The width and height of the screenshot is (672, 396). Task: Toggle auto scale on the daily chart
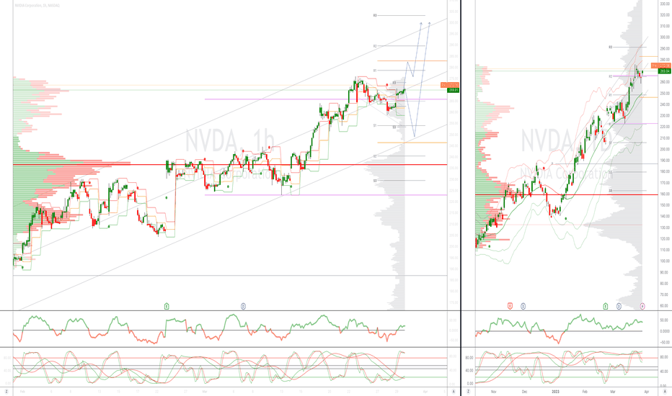(665, 391)
